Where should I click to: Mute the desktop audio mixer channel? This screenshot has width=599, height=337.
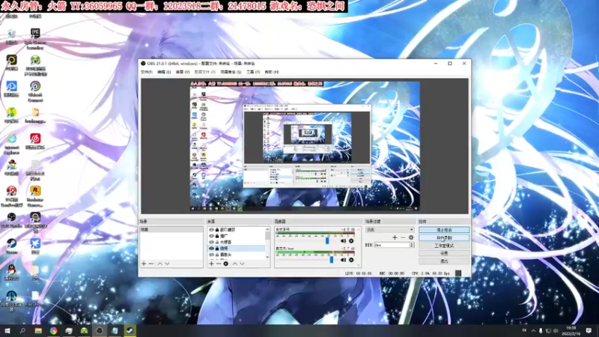pos(343,240)
